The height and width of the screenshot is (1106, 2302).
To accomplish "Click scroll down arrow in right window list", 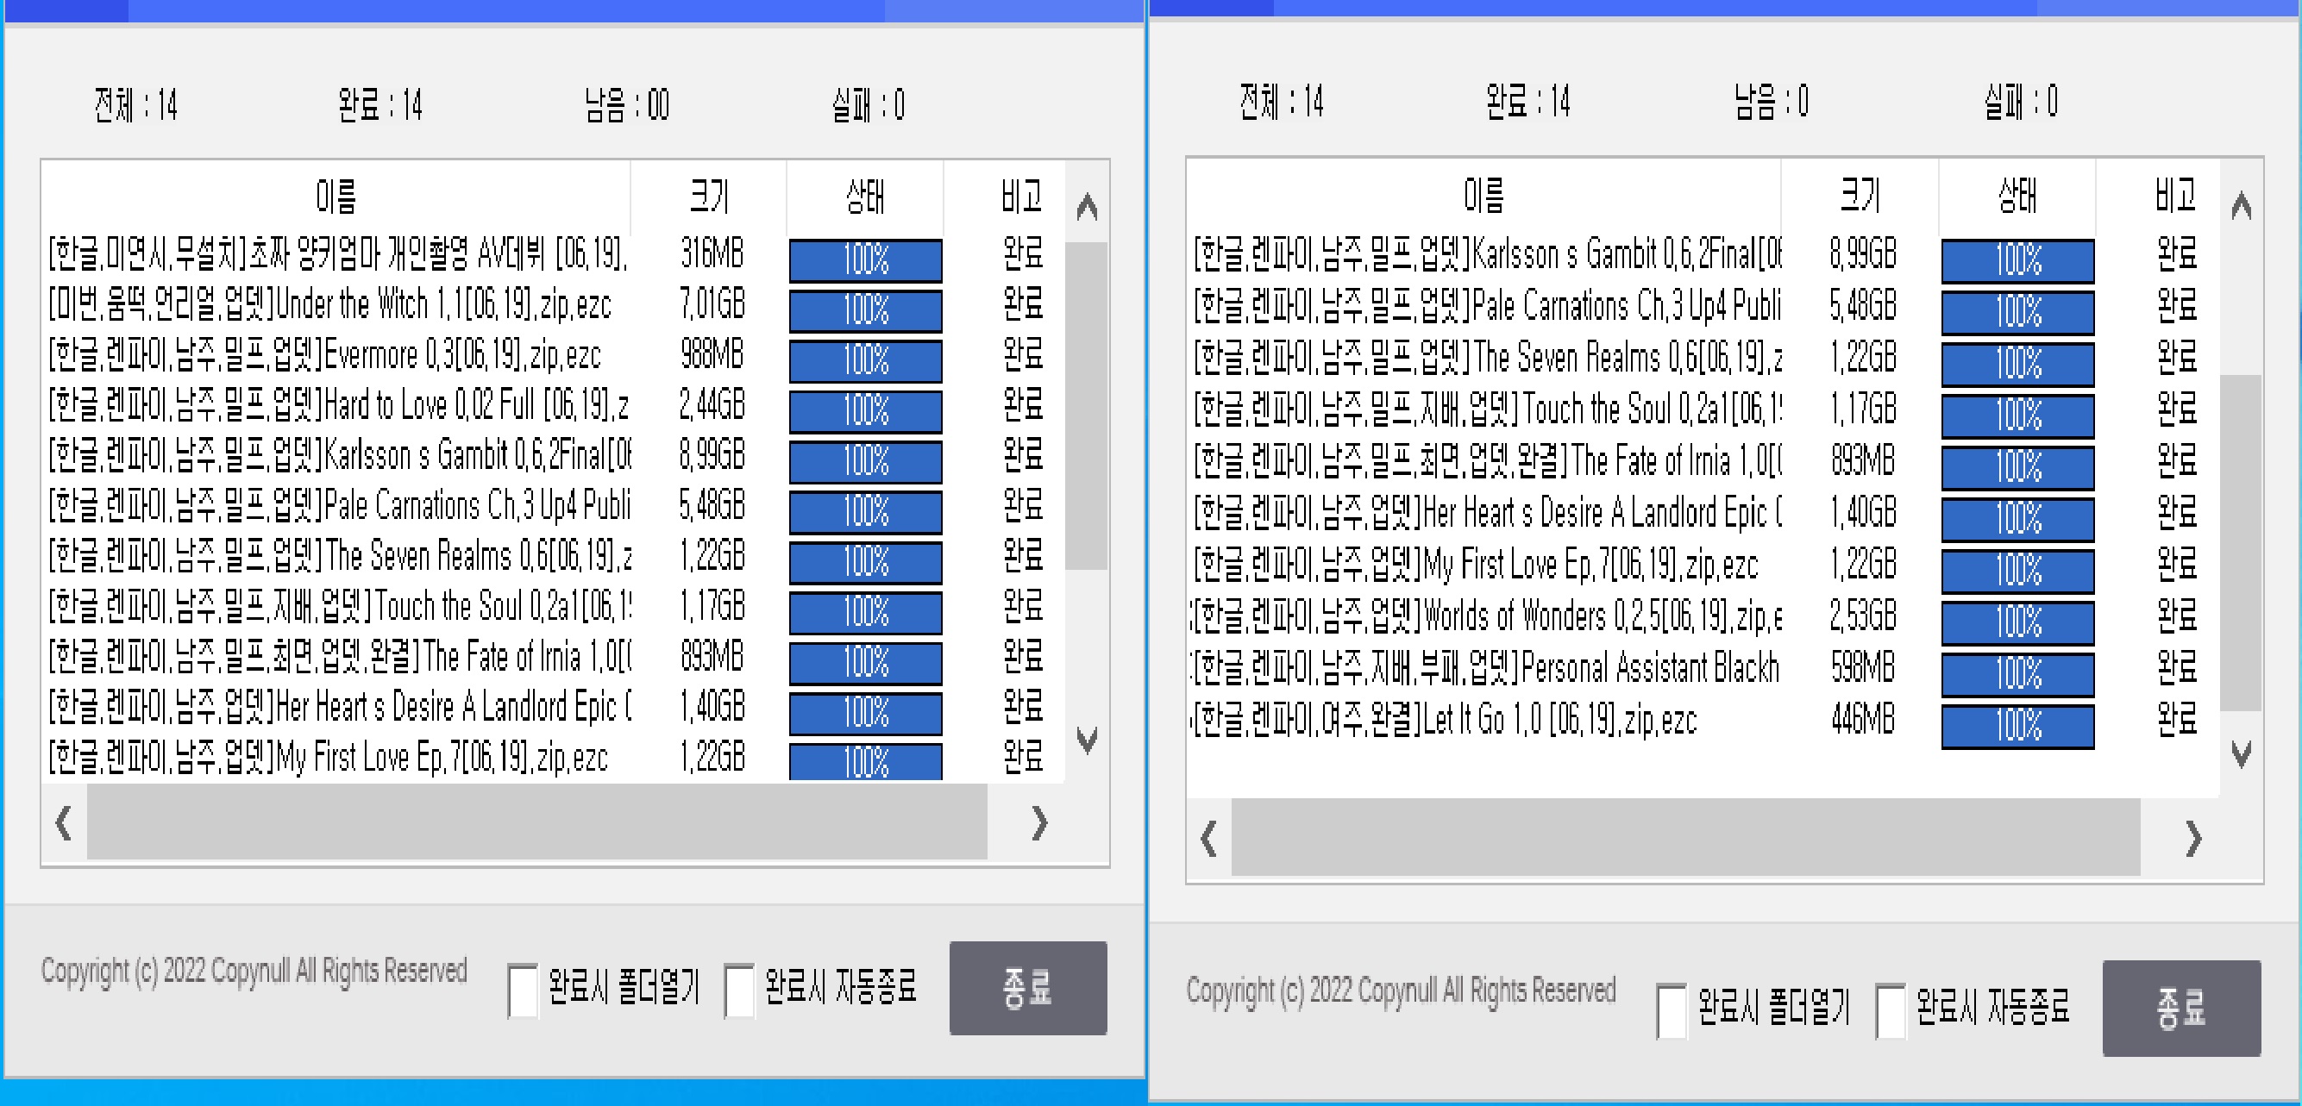I will (x=2242, y=754).
